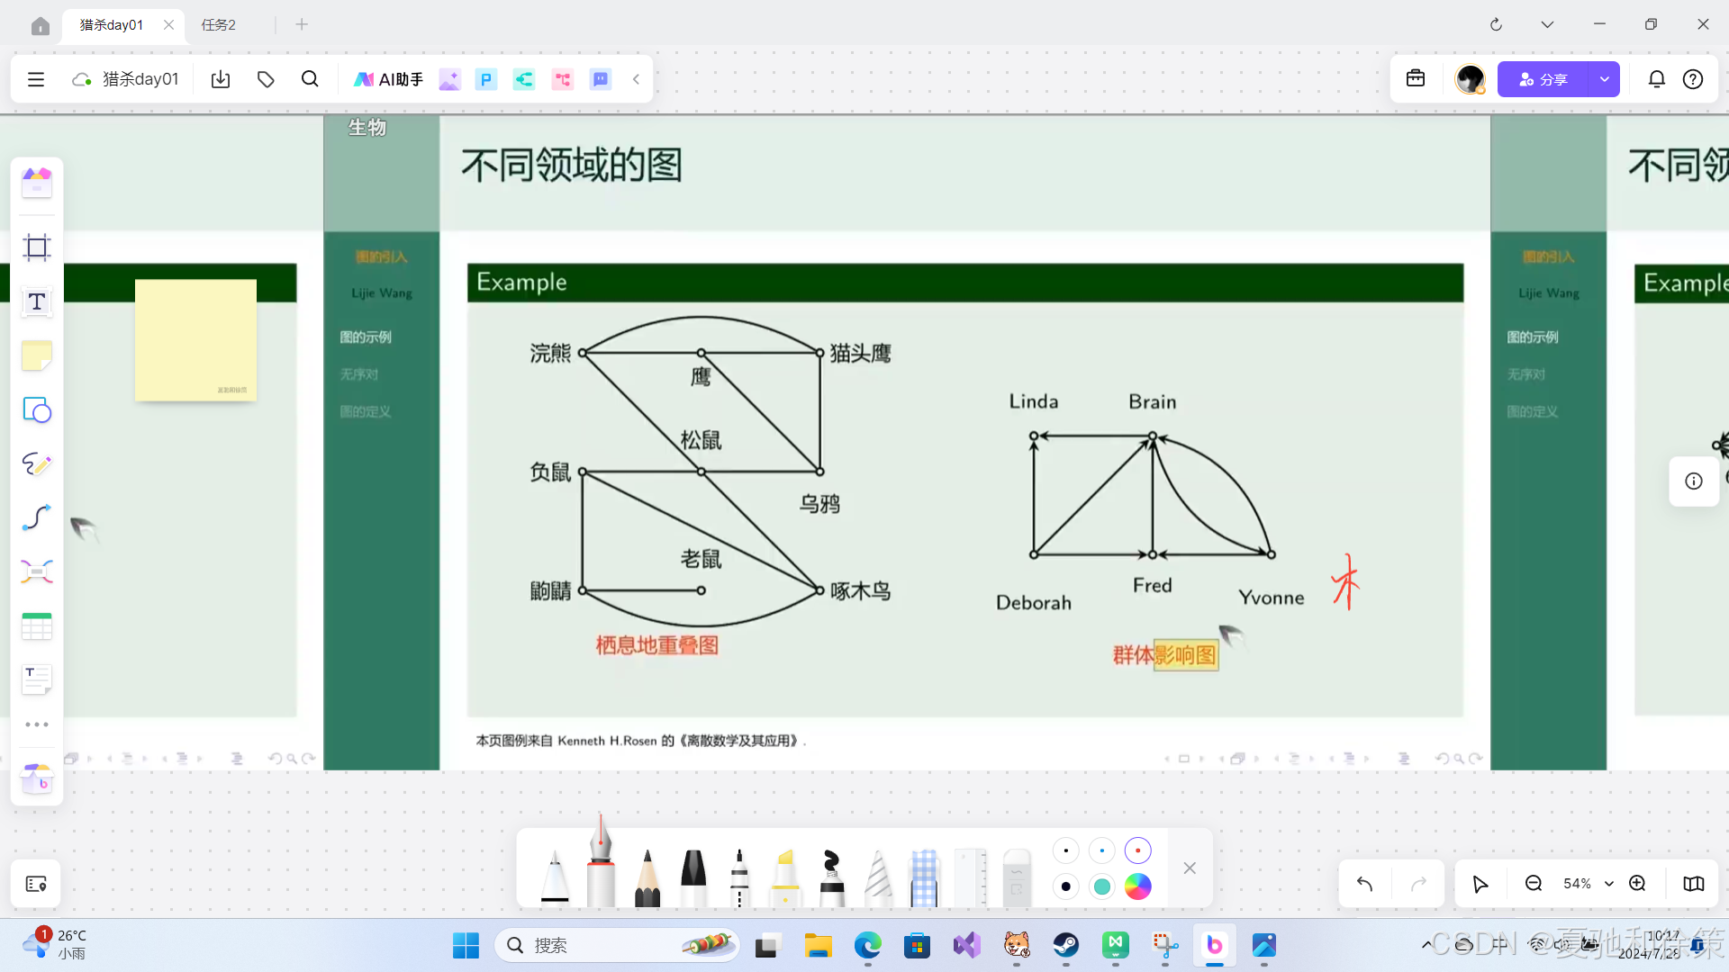
Task: Choose the text tool in sidebar
Action: pos(37,302)
